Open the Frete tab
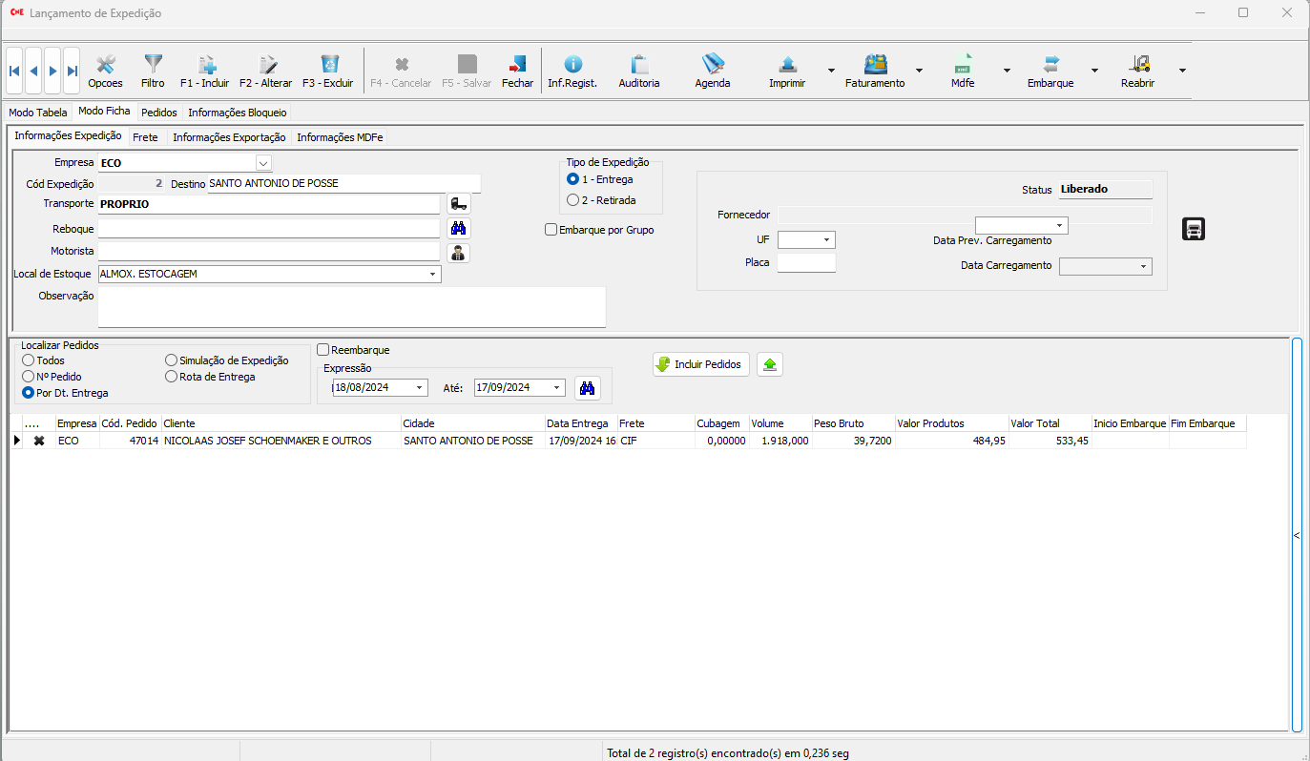 pos(145,137)
